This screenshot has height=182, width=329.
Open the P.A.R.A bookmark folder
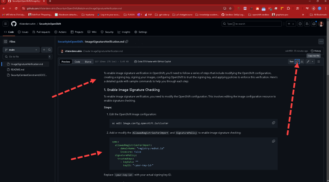pos(129,15)
